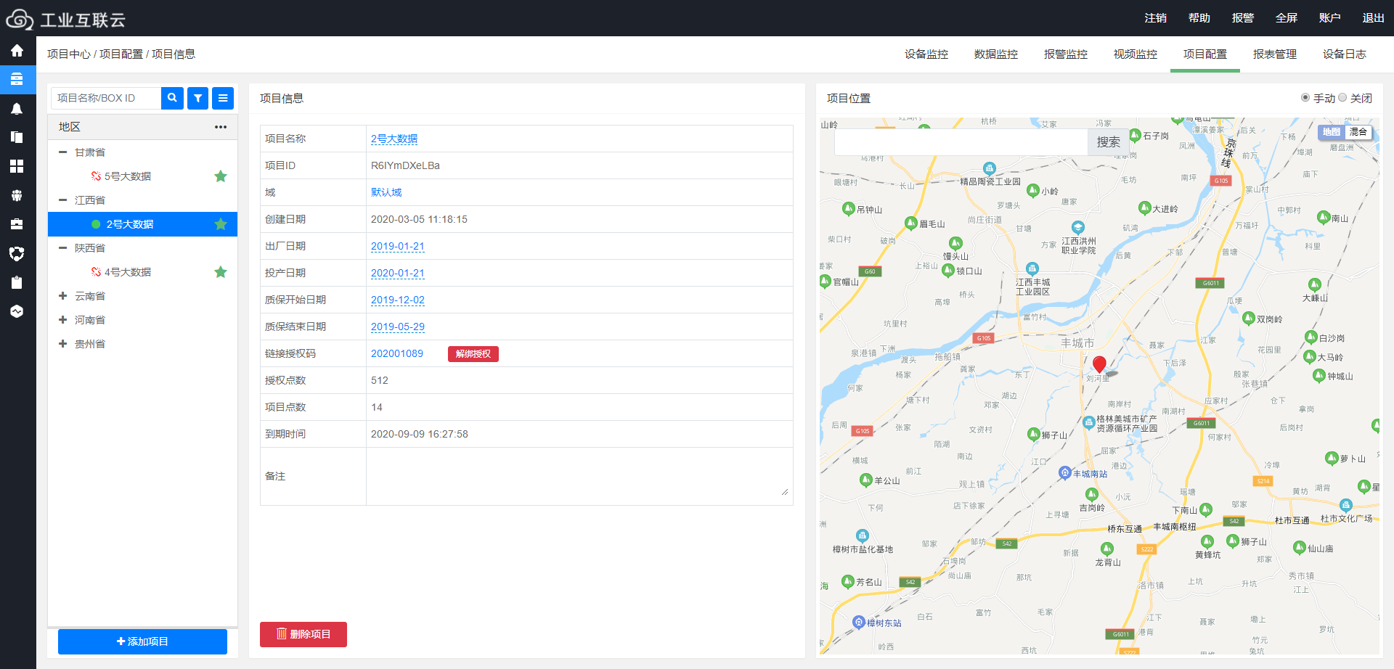Click the green online status dot of 2号大数据
Viewport: 1394px width, 669px height.
[96, 224]
